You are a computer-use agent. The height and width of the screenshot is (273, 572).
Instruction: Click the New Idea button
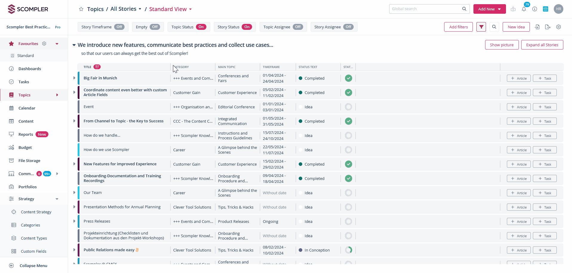pyautogui.click(x=516, y=27)
